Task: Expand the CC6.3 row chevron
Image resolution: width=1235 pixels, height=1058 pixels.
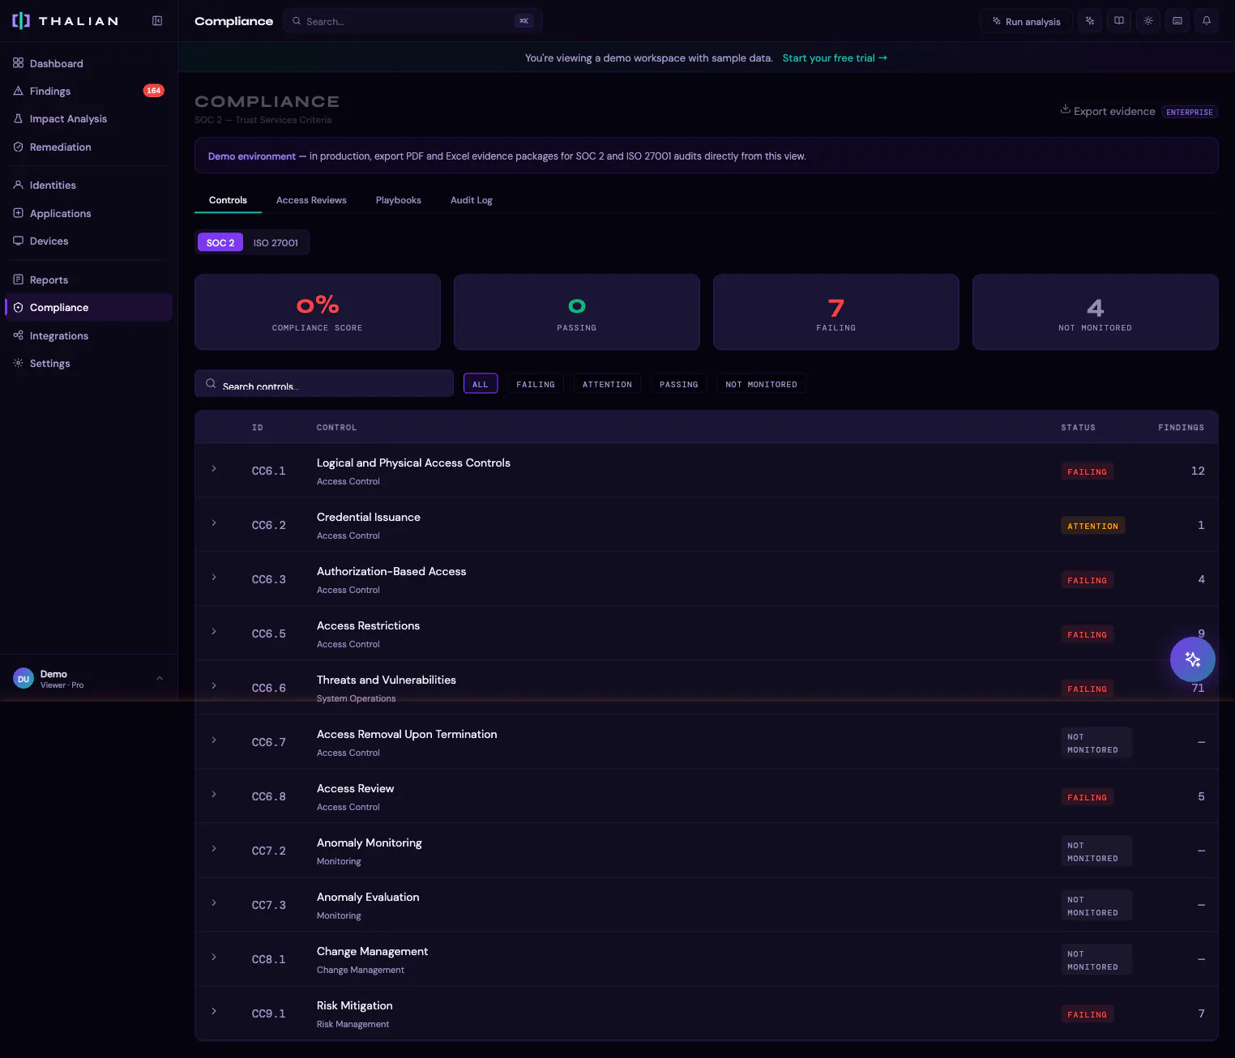Action: click(214, 578)
